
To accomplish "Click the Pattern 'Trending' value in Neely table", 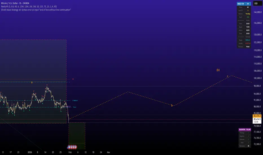I will [248, 14].
